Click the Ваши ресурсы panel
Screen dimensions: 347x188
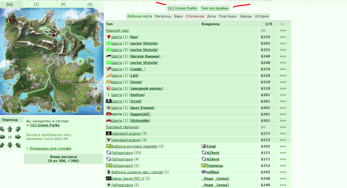pyautogui.click(x=63, y=159)
